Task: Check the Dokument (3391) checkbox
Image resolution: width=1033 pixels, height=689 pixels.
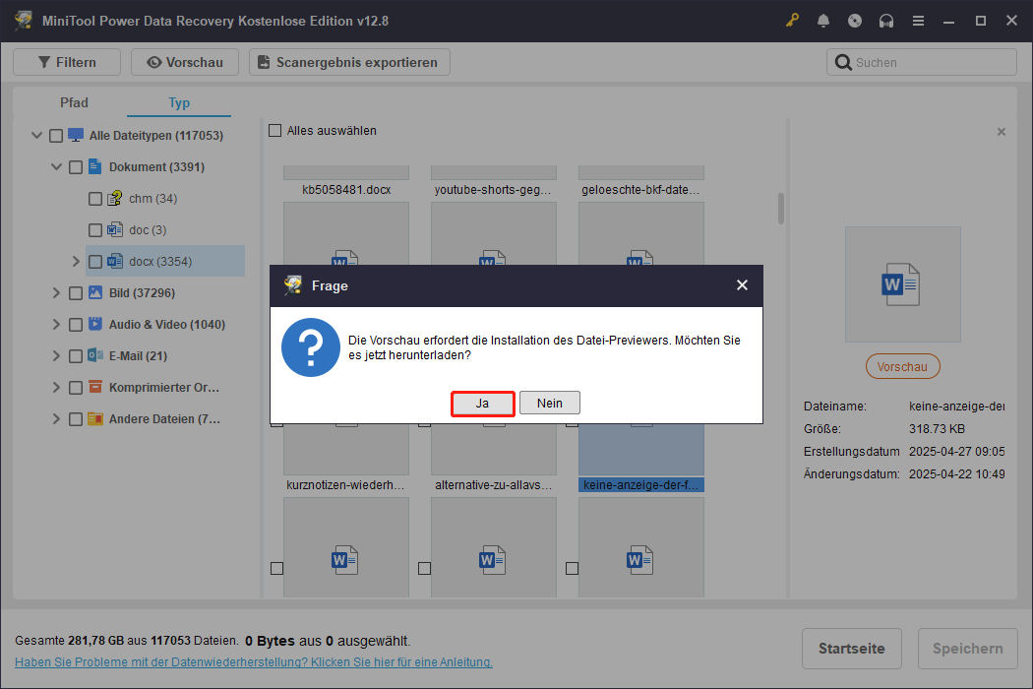Action: [x=76, y=166]
